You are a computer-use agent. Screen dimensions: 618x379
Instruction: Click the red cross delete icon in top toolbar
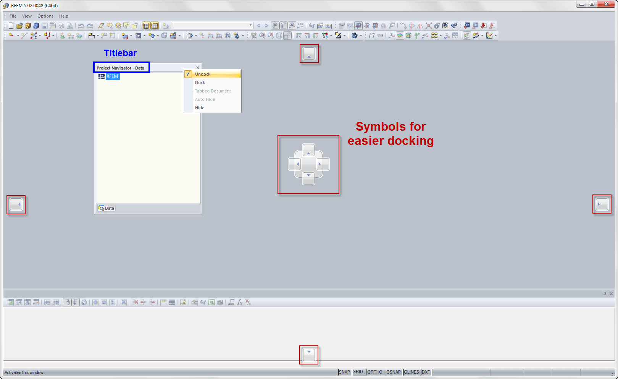428,26
